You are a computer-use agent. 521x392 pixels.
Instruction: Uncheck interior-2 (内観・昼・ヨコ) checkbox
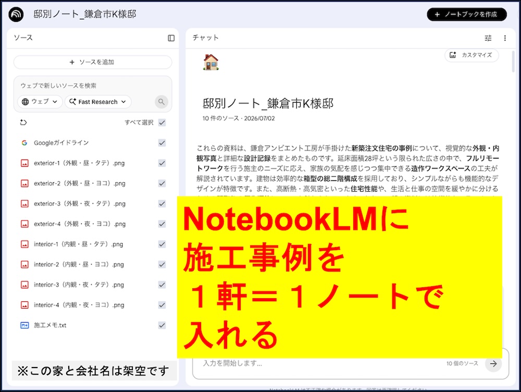162,264
